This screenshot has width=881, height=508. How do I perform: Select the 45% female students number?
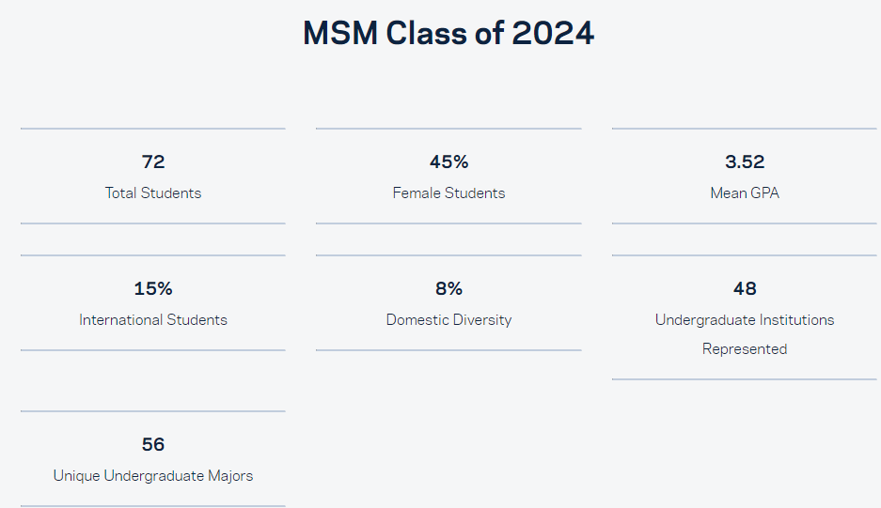[448, 162]
